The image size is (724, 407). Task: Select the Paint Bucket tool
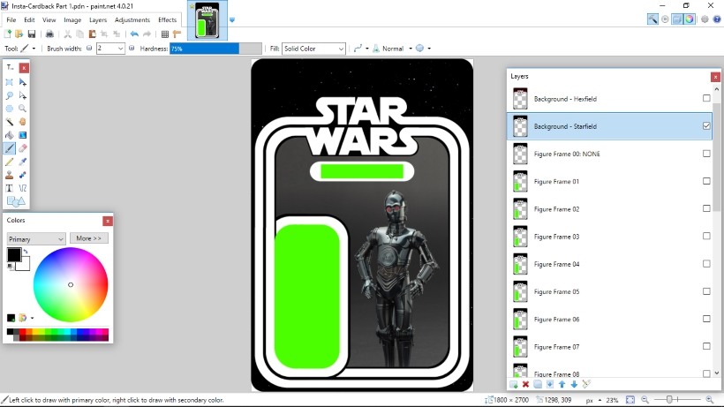pos(10,135)
